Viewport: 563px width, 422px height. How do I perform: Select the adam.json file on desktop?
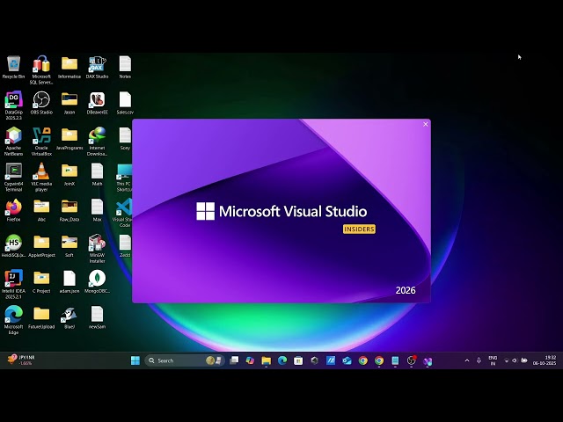69,281
